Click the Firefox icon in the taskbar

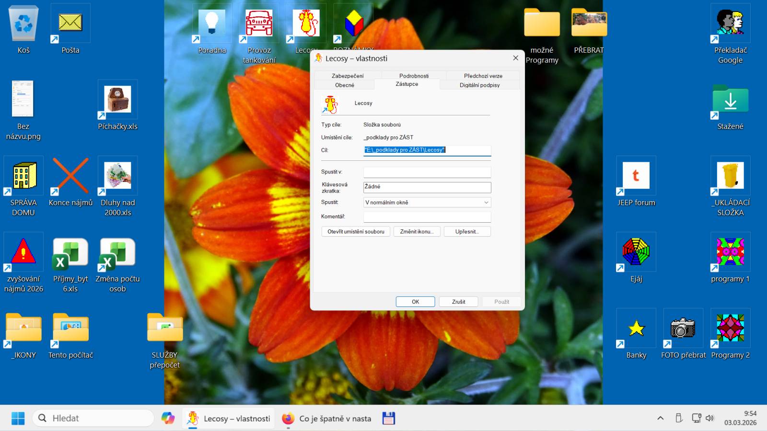288,419
